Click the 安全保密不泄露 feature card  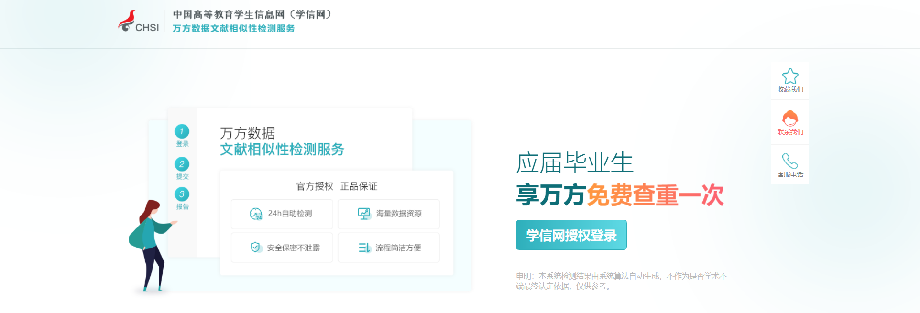pyautogui.click(x=282, y=248)
